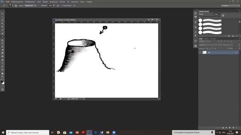Select the Lasso tool
Screen dimensions: 241x135
pyautogui.click(x=2, y=20)
